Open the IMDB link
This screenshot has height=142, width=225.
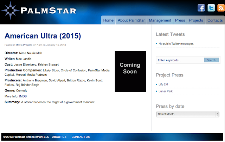point(23,96)
